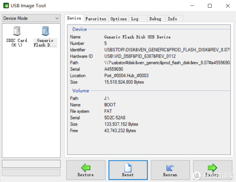Switch to the Favorites tab
Screen dimensions: 236x182
pyautogui.click(x=96, y=19)
